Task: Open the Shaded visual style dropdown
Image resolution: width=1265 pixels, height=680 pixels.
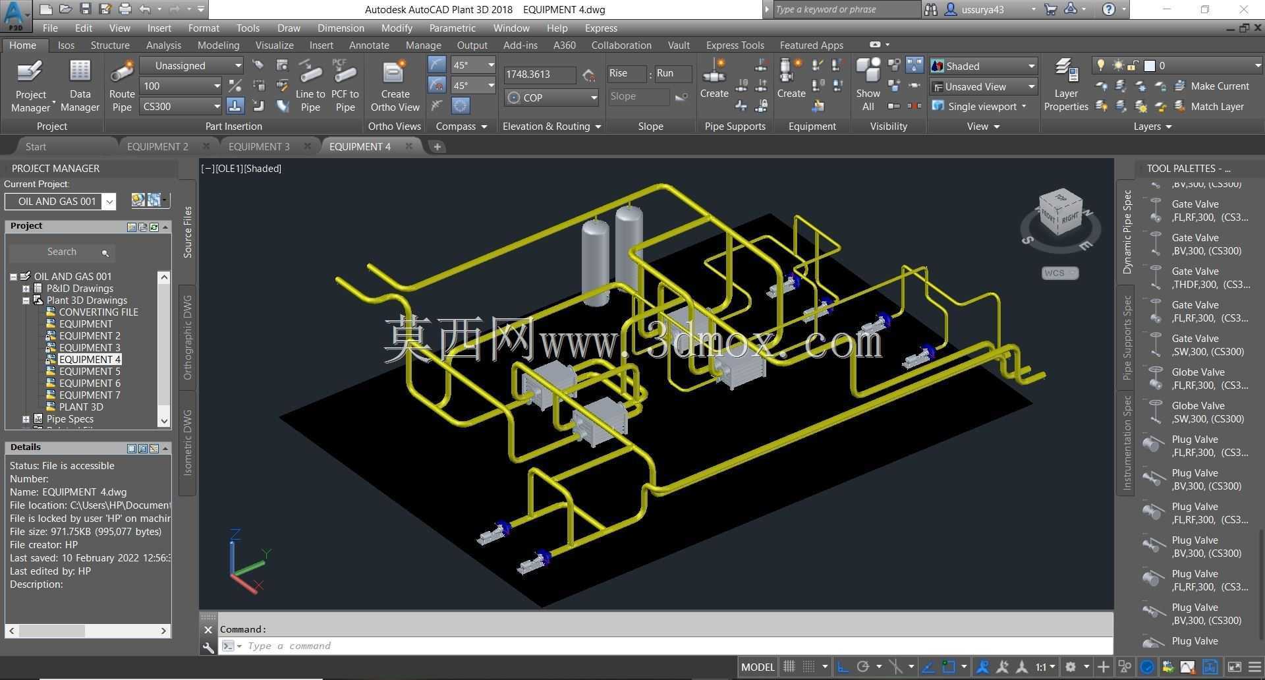Action: 984,66
